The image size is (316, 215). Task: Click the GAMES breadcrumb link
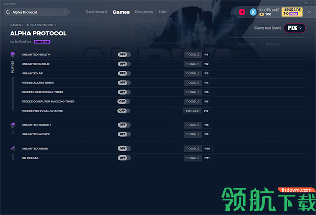tap(15, 25)
